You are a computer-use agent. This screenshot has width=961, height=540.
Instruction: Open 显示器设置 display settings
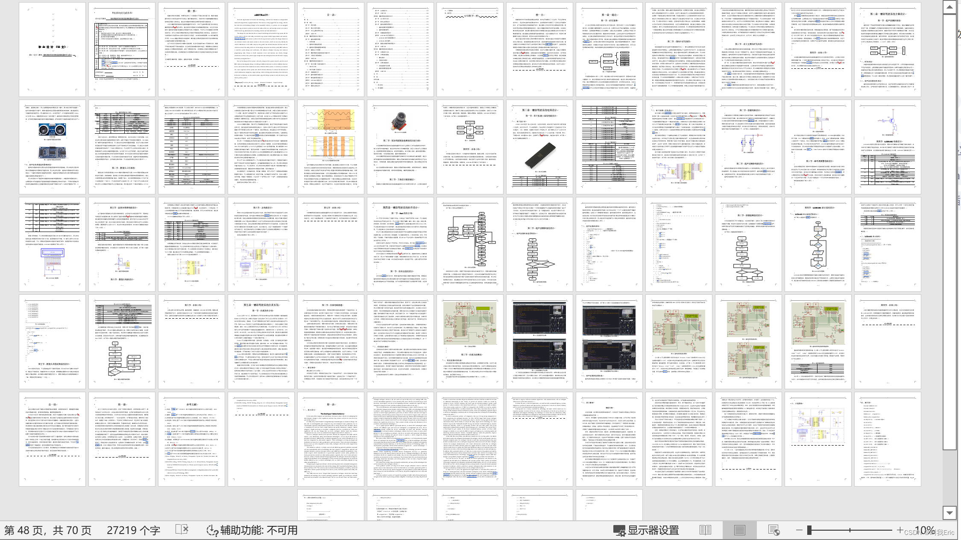[646, 530]
